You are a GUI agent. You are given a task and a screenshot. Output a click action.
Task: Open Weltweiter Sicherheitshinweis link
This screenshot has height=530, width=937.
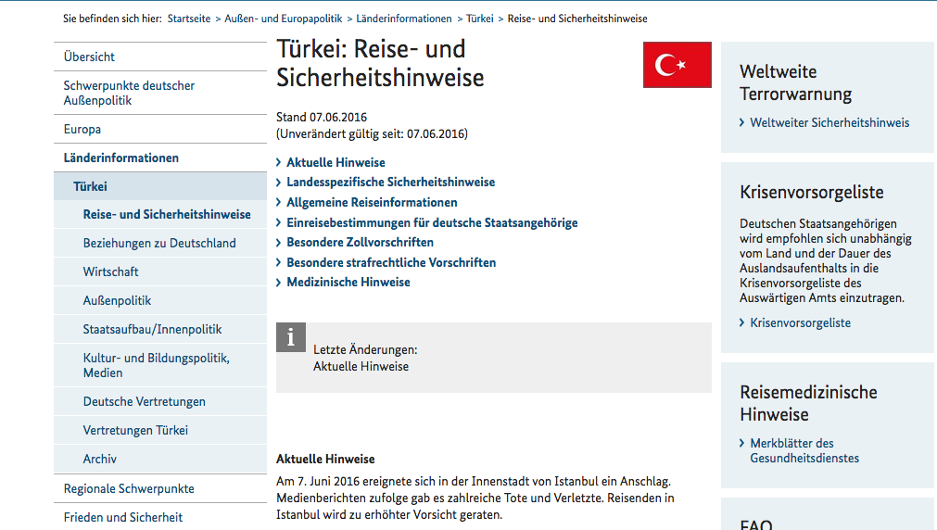click(829, 122)
